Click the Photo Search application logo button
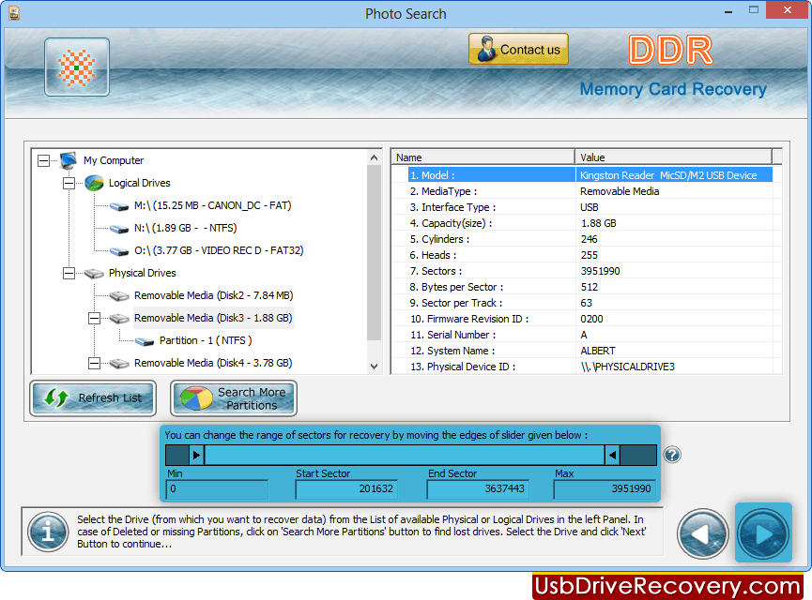 pos(77,67)
